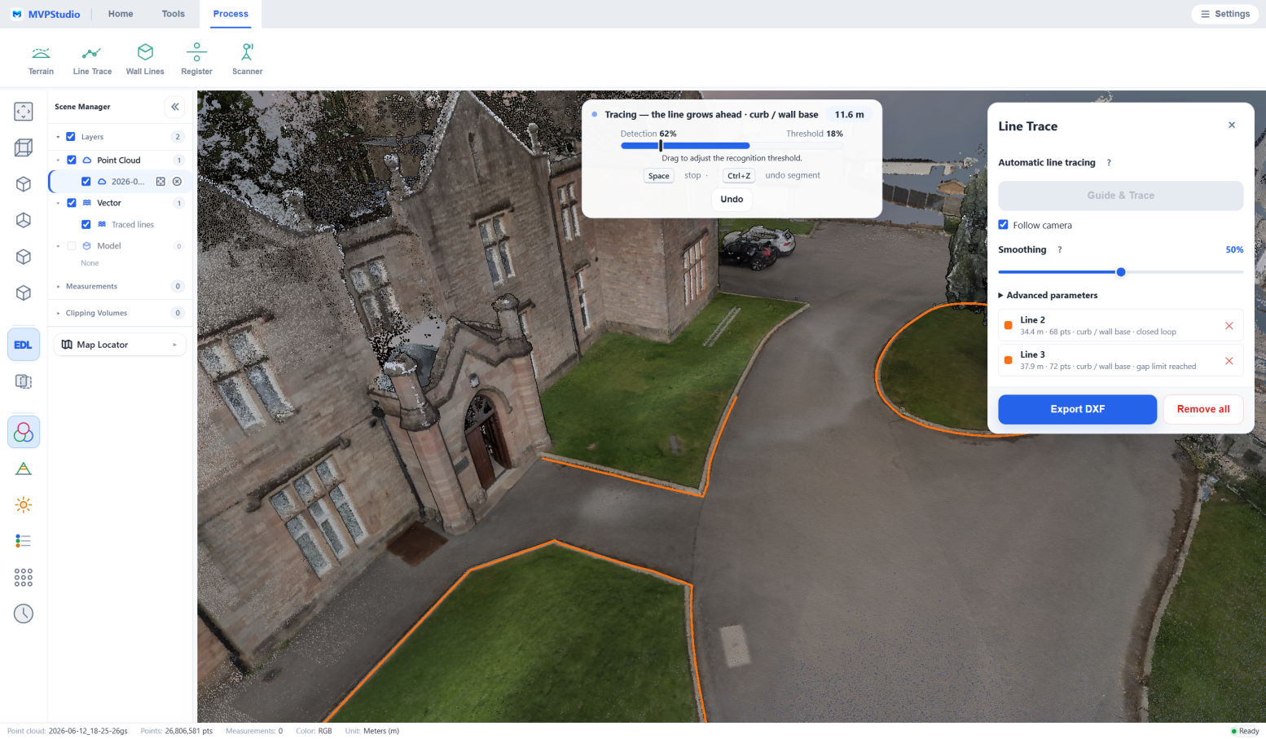Select the Terrain tool
The image size is (1266, 739).
pyautogui.click(x=41, y=60)
